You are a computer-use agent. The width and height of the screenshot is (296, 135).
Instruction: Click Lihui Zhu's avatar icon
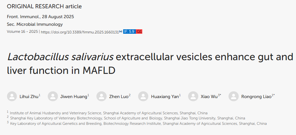(12, 96)
